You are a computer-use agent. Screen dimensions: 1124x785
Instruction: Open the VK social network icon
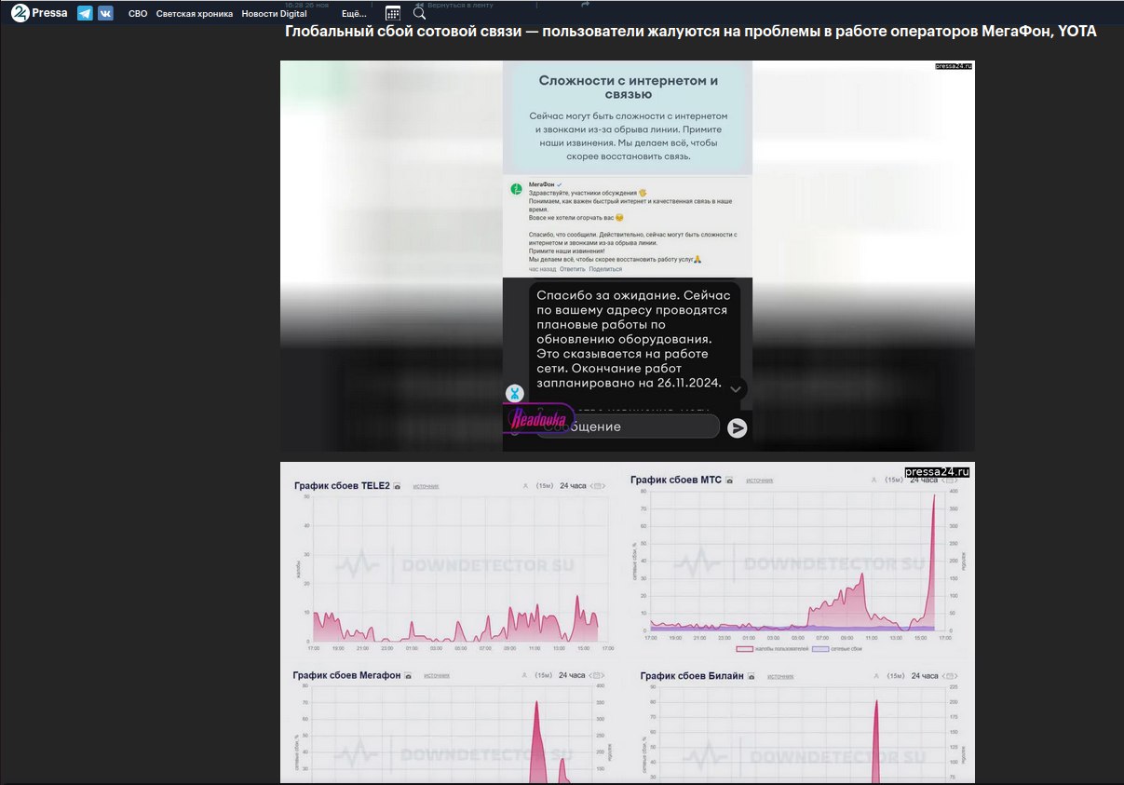pos(105,13)
